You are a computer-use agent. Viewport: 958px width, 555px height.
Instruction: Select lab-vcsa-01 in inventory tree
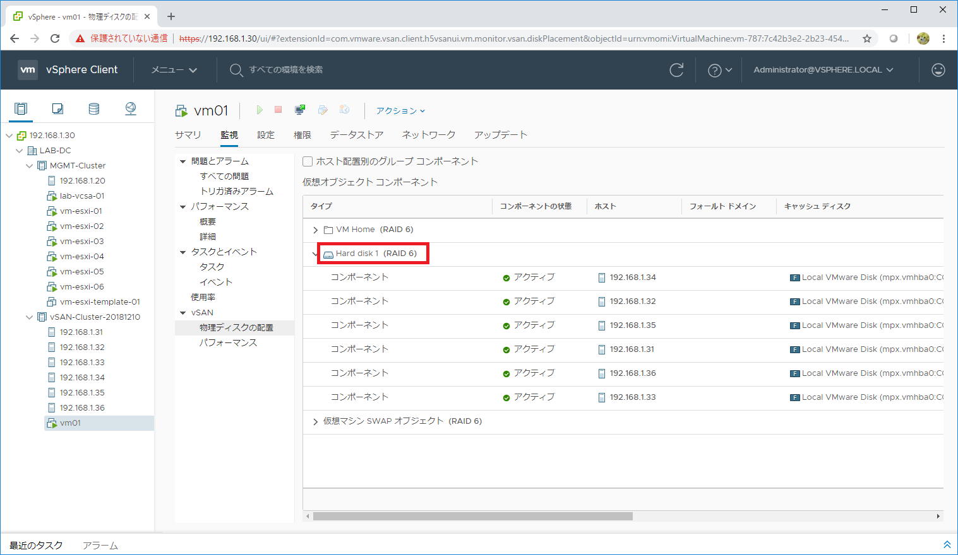tap(82, 196)
